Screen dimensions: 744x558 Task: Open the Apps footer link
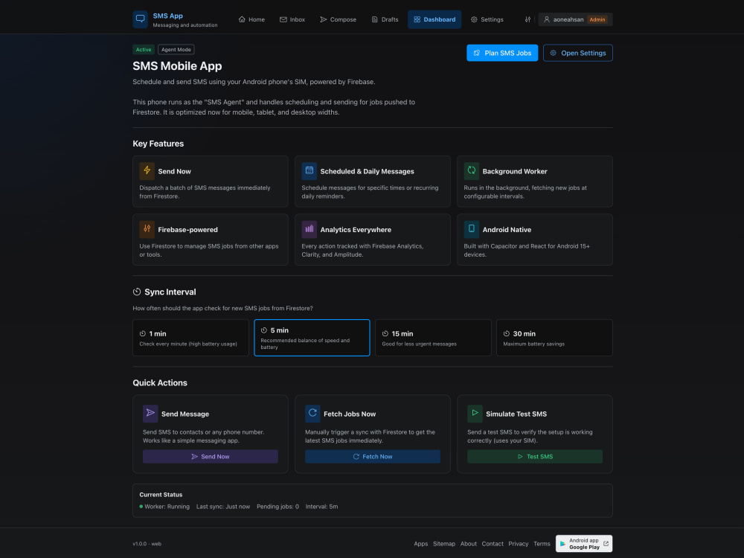[x=421, y=544]
